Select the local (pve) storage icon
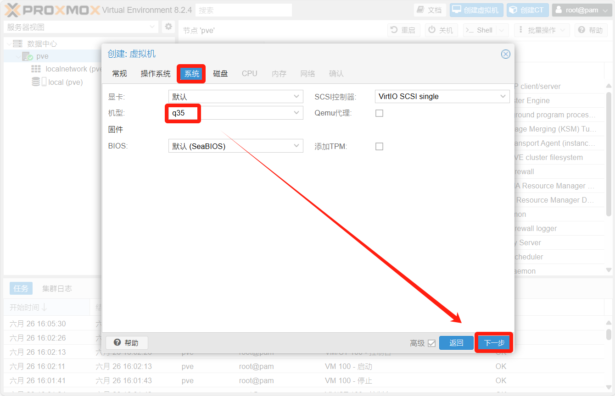615x396 pixels. point(36,82)
